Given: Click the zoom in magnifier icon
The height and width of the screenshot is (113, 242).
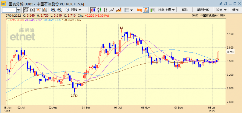Looking at the screenshot, I should click(53, 10).
